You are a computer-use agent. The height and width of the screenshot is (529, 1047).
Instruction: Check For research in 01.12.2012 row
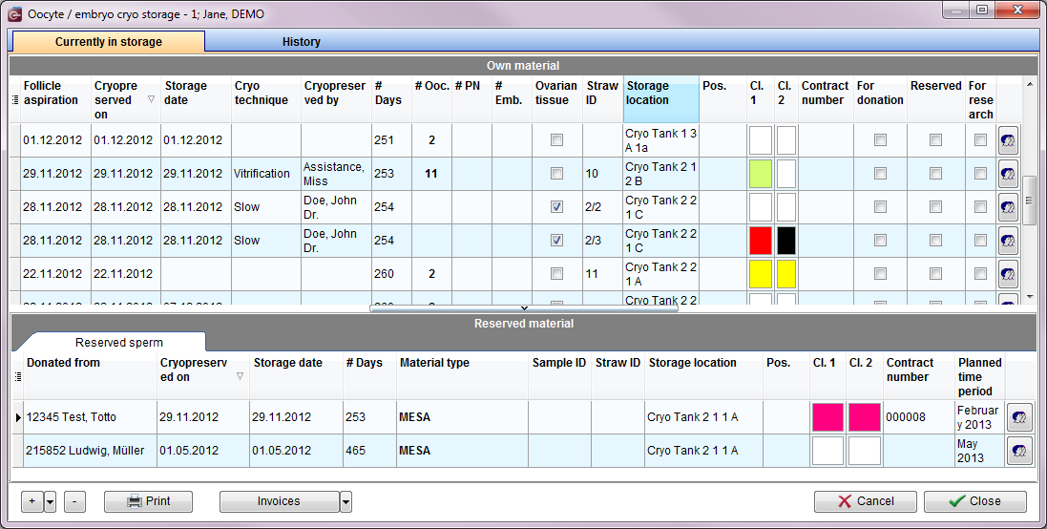click(x=980, y=140)
